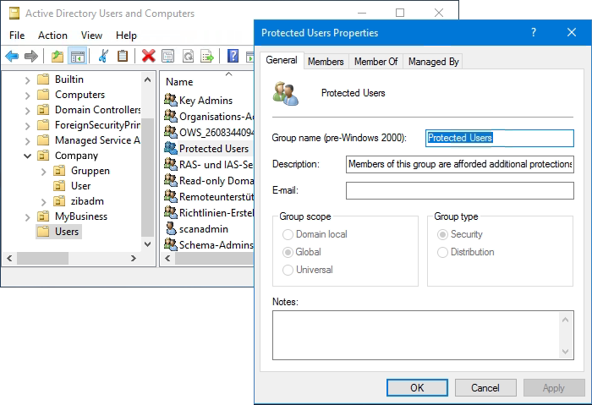Screen dimensions: 592x405
Task: Collapse the Company tree node
Action: [x=27, y=156]
